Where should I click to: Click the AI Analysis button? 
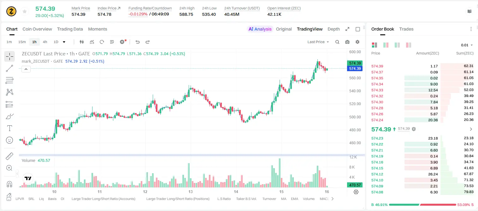click(x=260, y=29)
